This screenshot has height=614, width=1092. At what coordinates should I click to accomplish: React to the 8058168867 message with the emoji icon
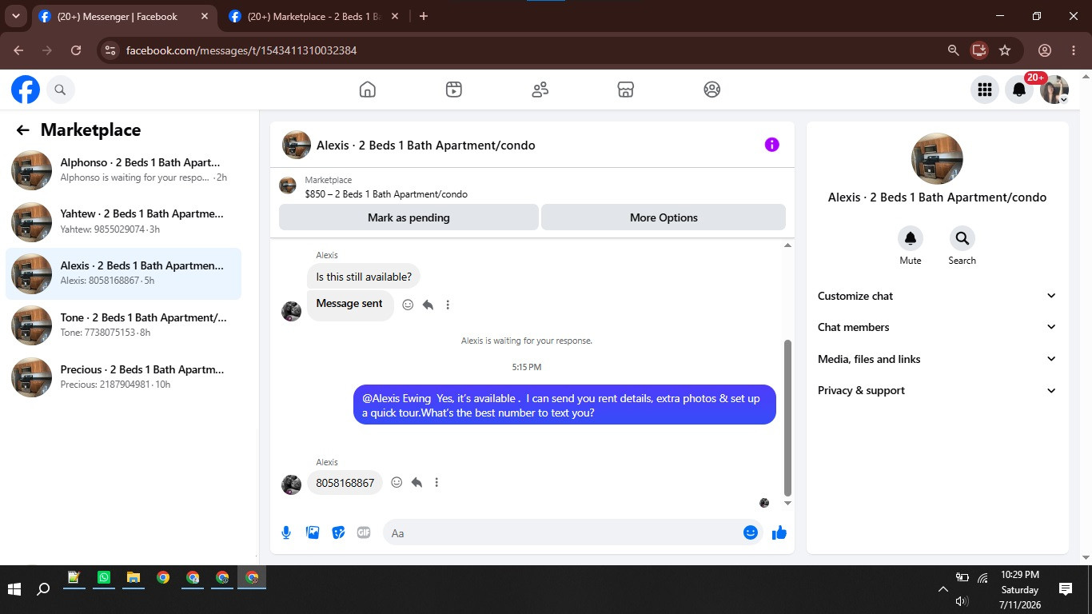(x=397, y=482)
